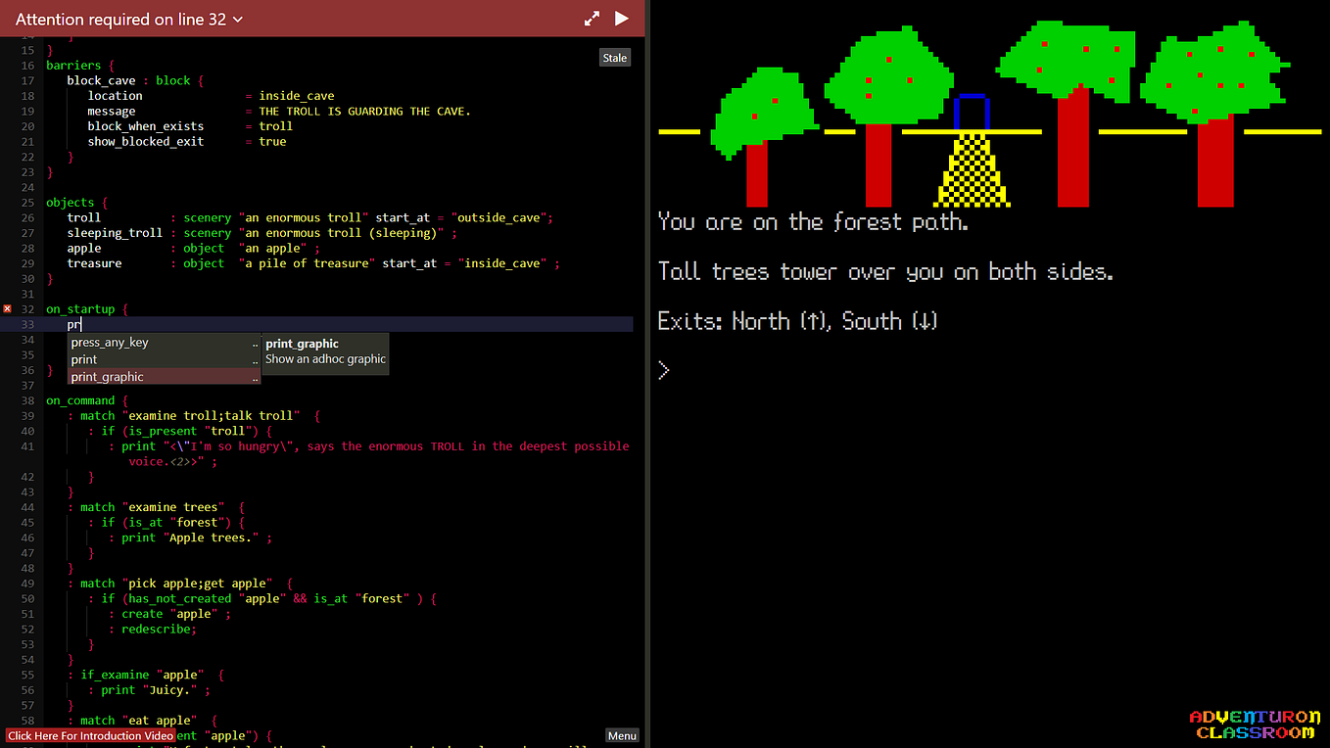Viewport: 1330px width, 748px height.
Task: Click the 'Exits: North, South' text in game output
Action: tap(796, 320)
